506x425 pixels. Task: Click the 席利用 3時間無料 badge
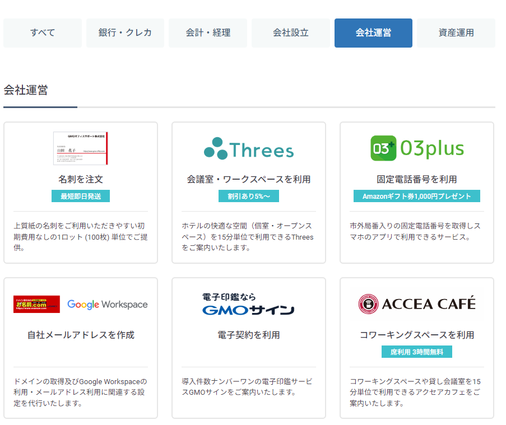[417, 352]
